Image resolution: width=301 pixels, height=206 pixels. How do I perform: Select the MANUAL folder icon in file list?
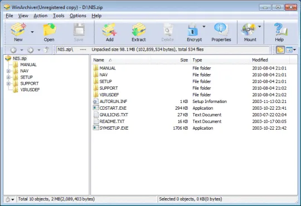[x=96, y=68]
